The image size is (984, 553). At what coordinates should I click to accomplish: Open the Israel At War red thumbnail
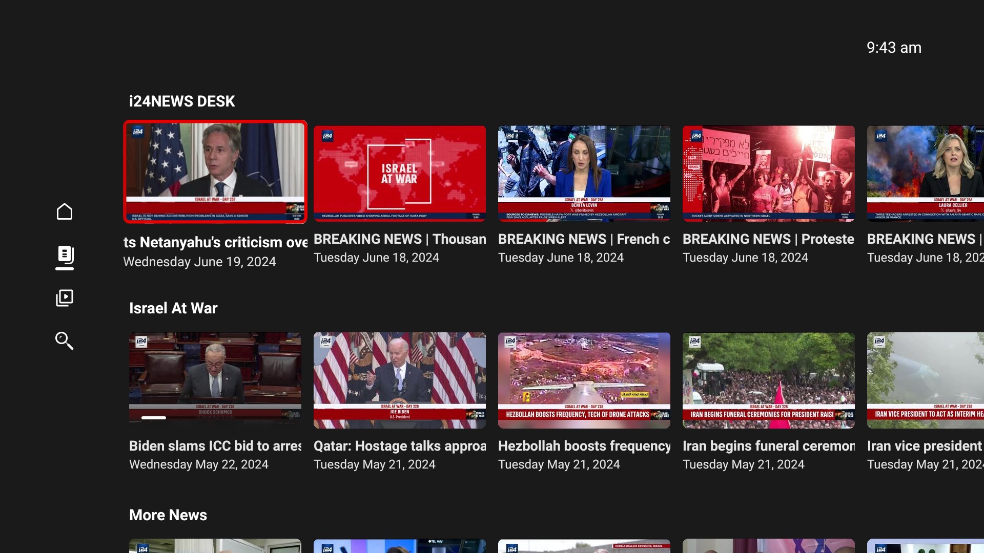(x=400, y=174)
